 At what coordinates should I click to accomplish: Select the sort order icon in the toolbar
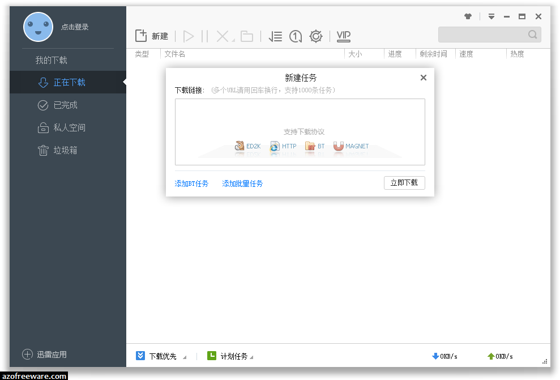tap(275, 35)
